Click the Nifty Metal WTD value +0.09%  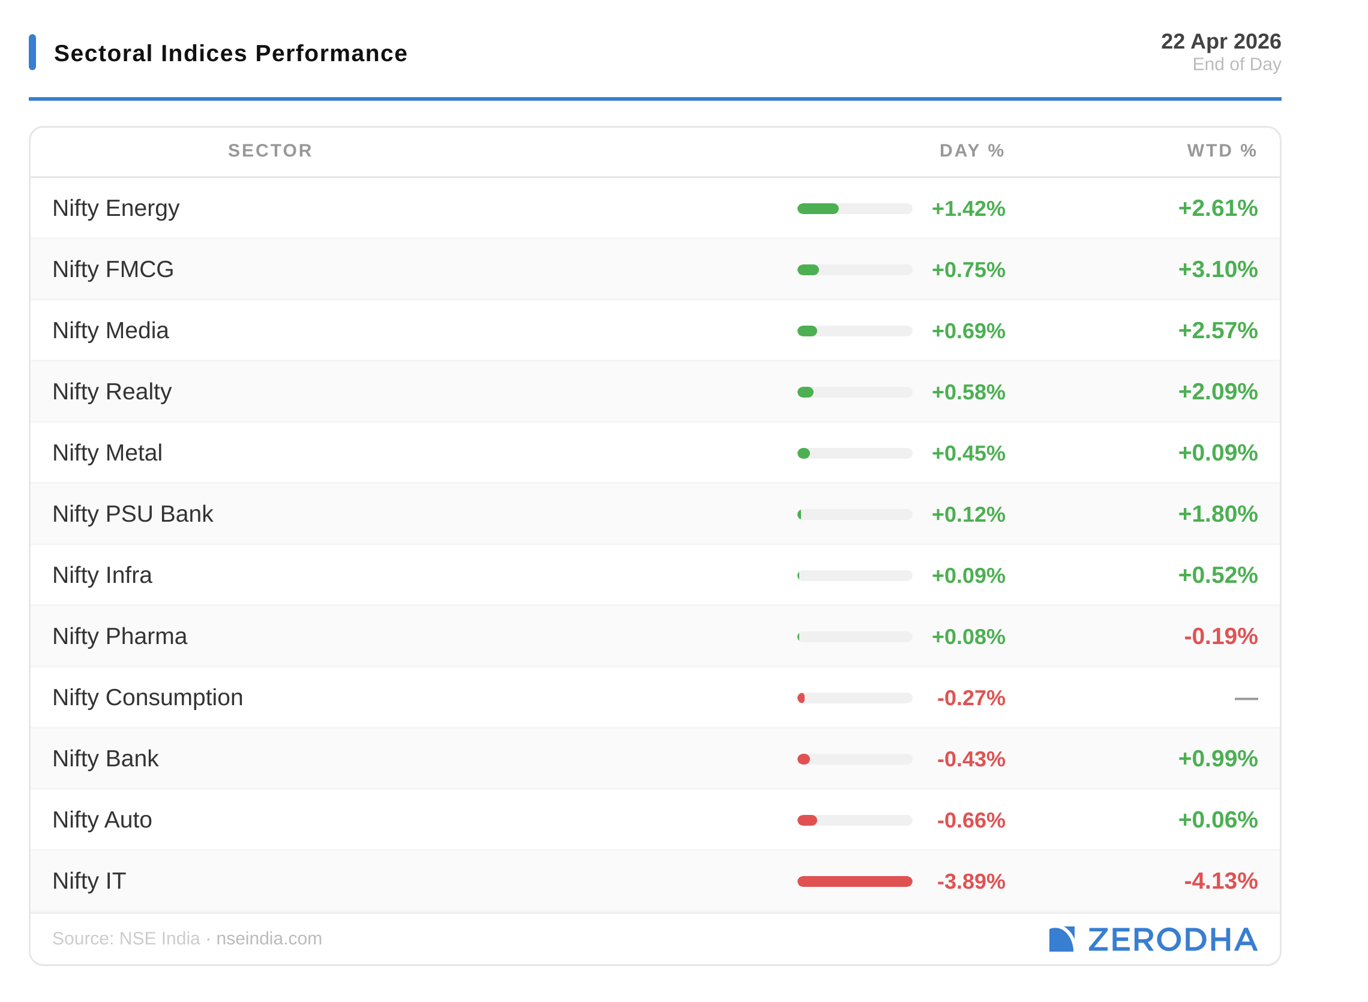click(1217, 453)
